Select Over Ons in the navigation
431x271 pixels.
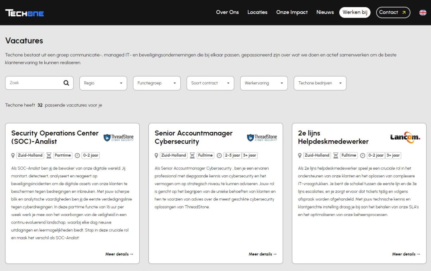tap(227, 12)
